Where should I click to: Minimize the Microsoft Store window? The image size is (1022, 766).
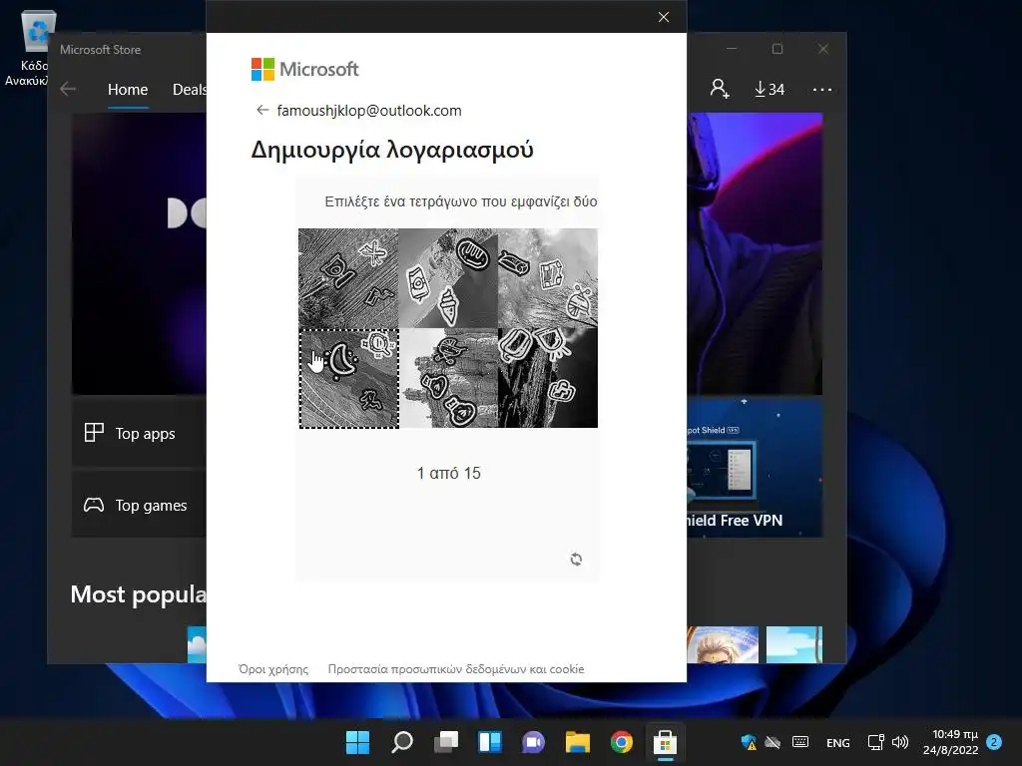pos(732,49)
